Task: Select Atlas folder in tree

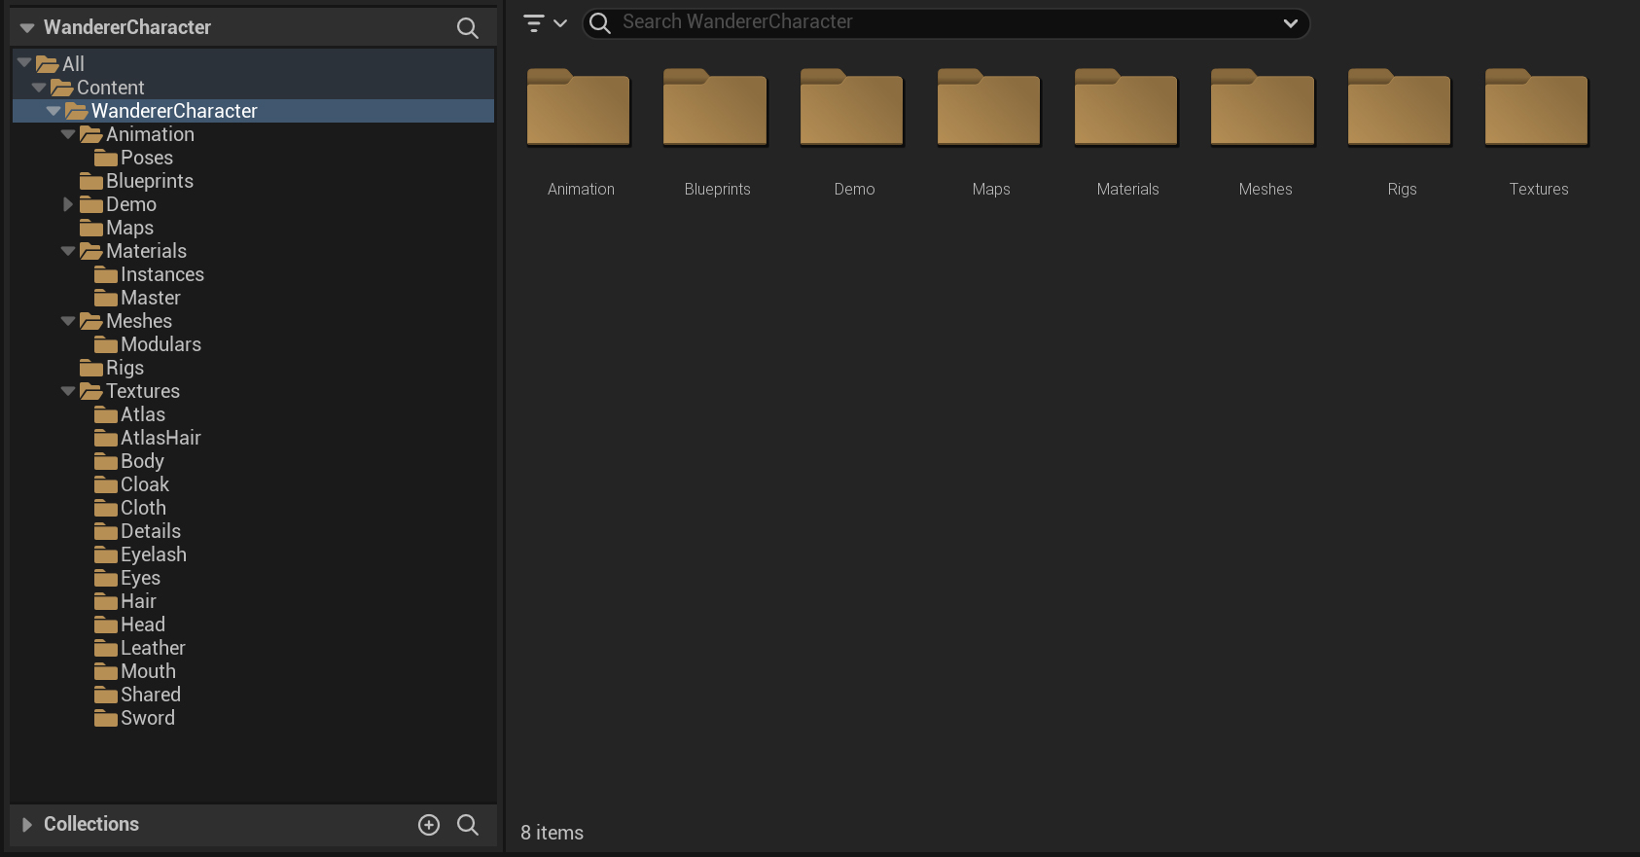Action: [x=129, y=414]
